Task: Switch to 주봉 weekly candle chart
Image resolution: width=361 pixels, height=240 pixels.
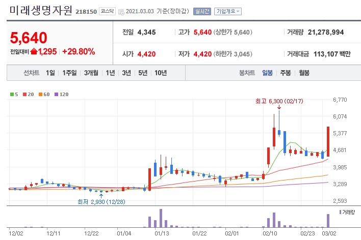Action: 286,73
